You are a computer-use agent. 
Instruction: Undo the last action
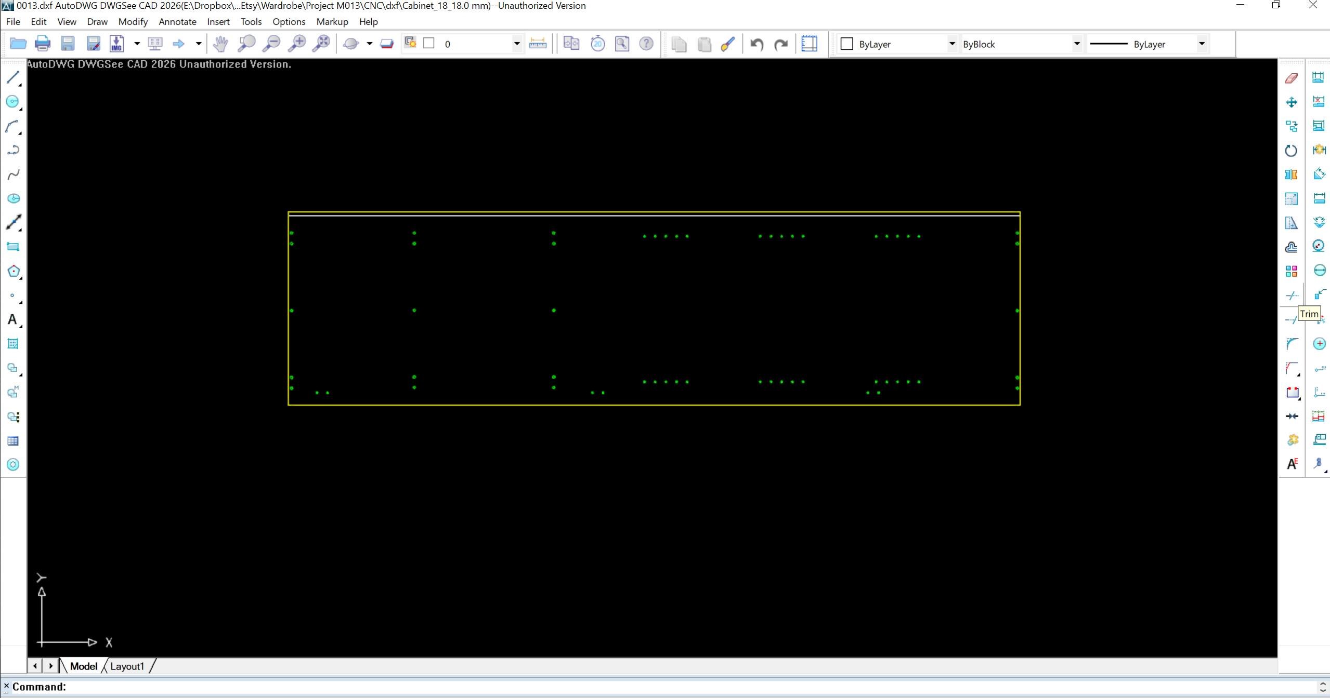tap(757, 44)
